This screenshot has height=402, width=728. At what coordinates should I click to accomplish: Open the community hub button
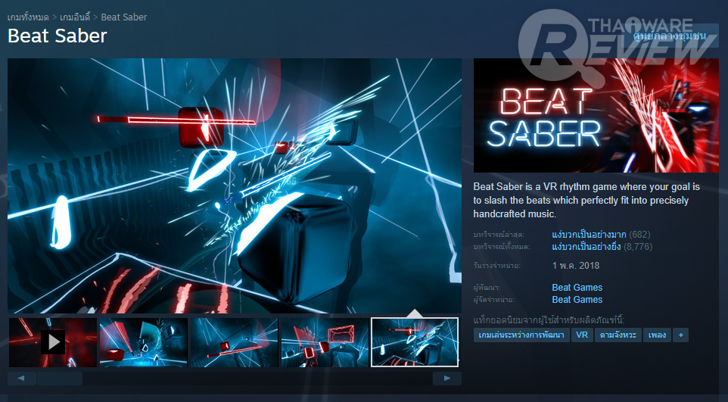click(x=669, y=36)
